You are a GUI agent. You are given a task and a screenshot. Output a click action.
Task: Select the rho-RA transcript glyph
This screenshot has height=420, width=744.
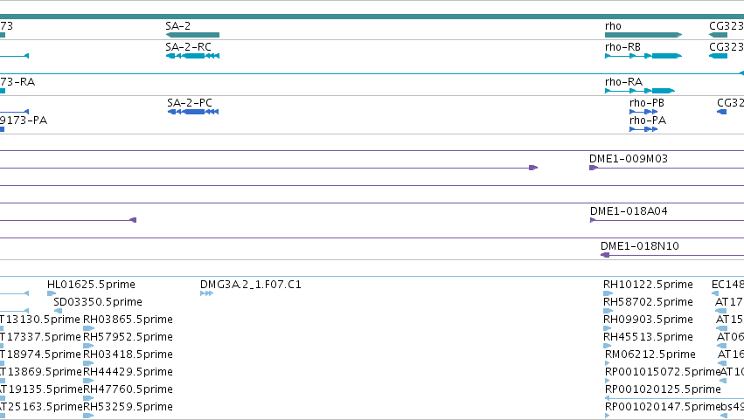click(640, 91)
